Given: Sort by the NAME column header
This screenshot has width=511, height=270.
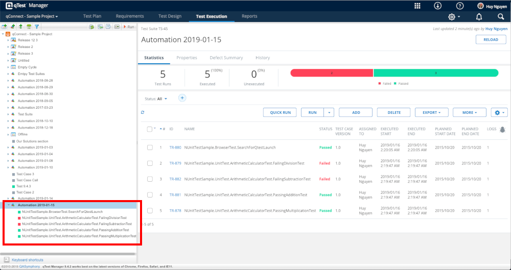Looking at the screenshot, I should click(190, 129).
